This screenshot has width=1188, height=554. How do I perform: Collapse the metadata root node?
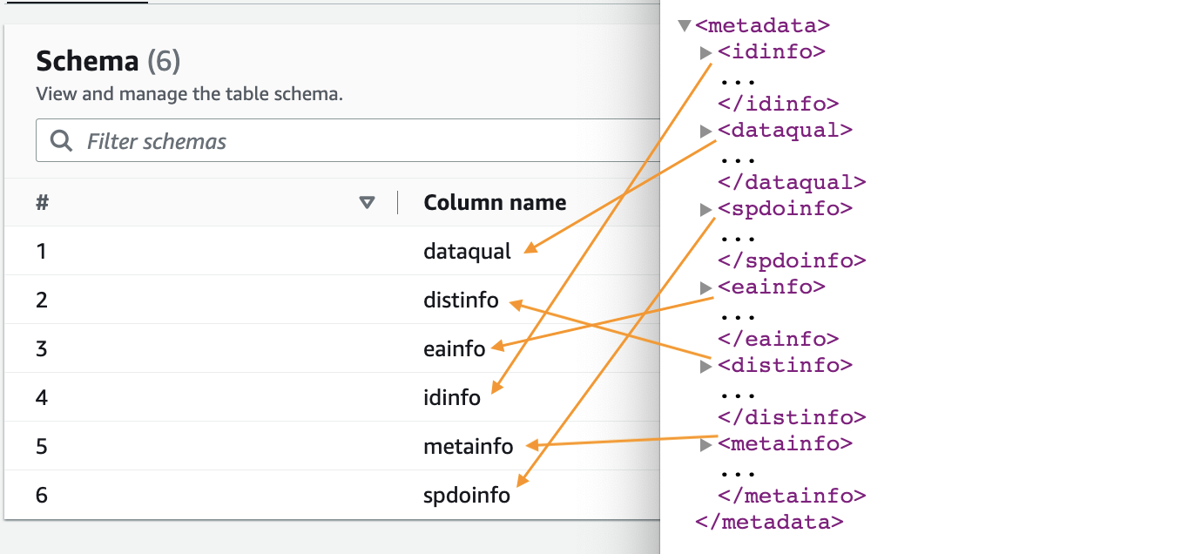tap(685, 26)
